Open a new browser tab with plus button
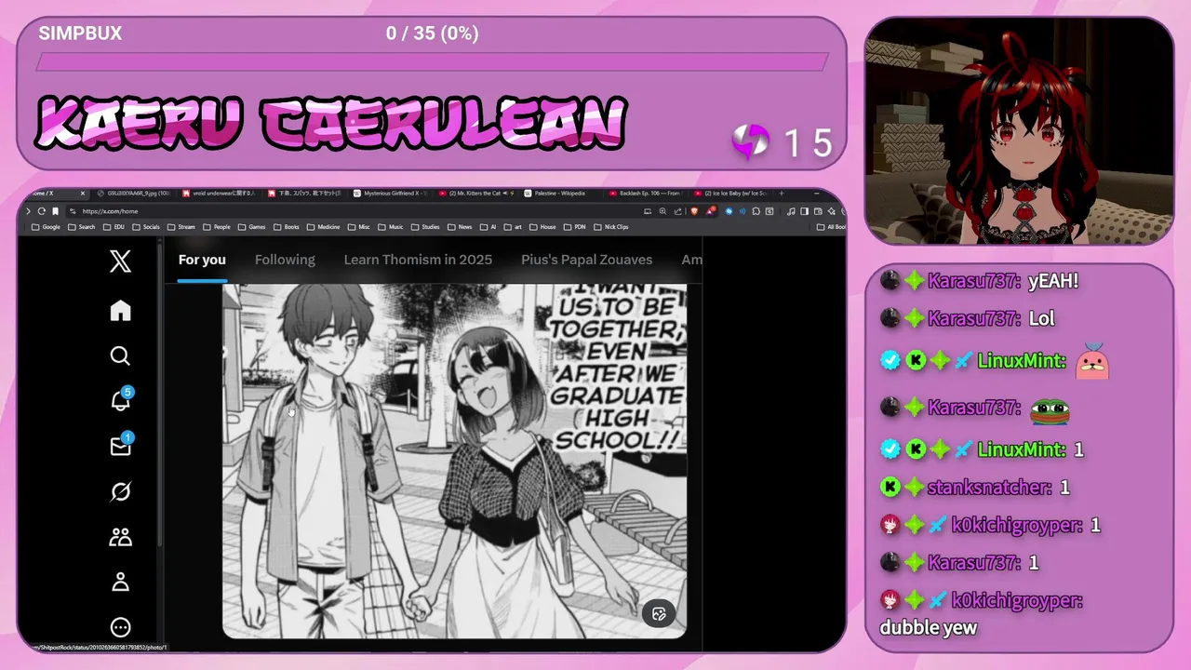The width and height of the screenshot is (1191, 670). 782,193
